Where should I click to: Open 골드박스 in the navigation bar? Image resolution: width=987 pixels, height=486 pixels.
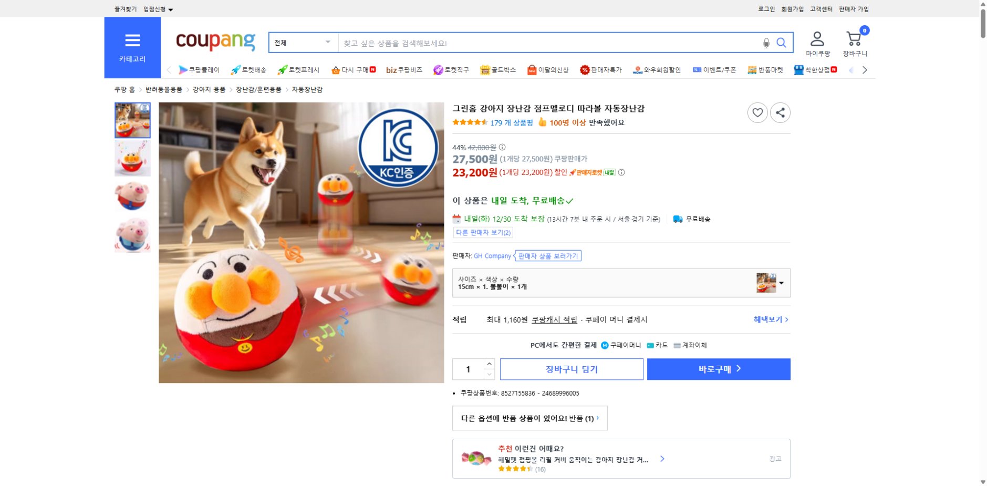486,69
